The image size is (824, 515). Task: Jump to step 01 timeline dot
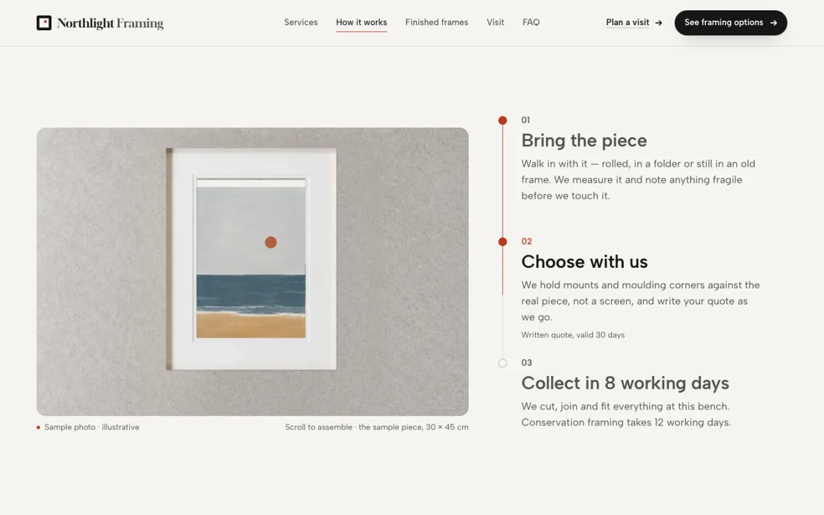coord(503,120)
